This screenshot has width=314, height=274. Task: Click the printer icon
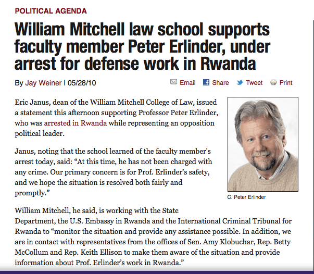273,82
